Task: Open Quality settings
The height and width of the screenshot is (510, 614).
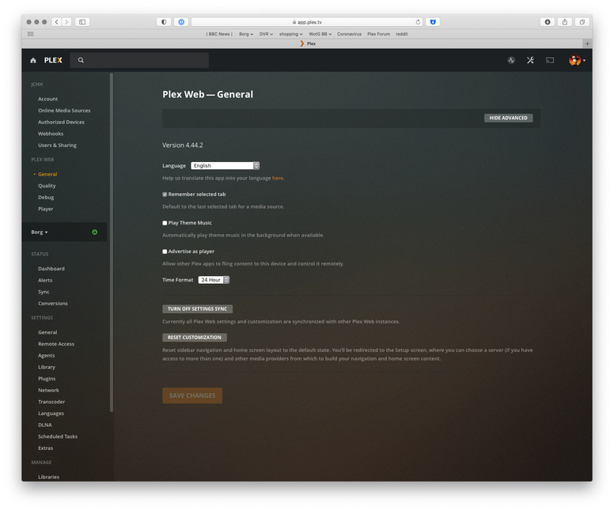Action: (47, 186)
